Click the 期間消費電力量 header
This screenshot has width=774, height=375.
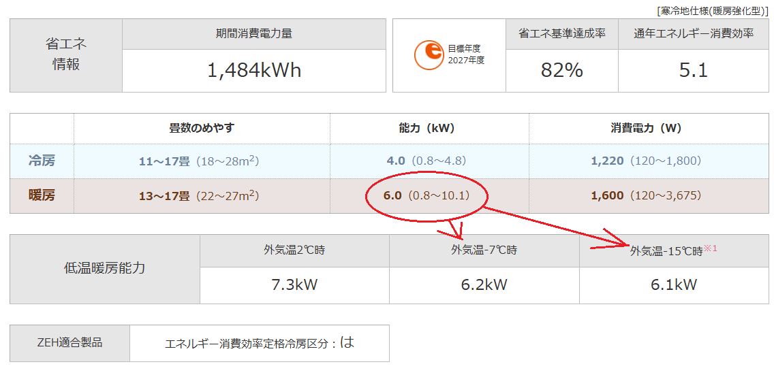[x=253, y=34]
